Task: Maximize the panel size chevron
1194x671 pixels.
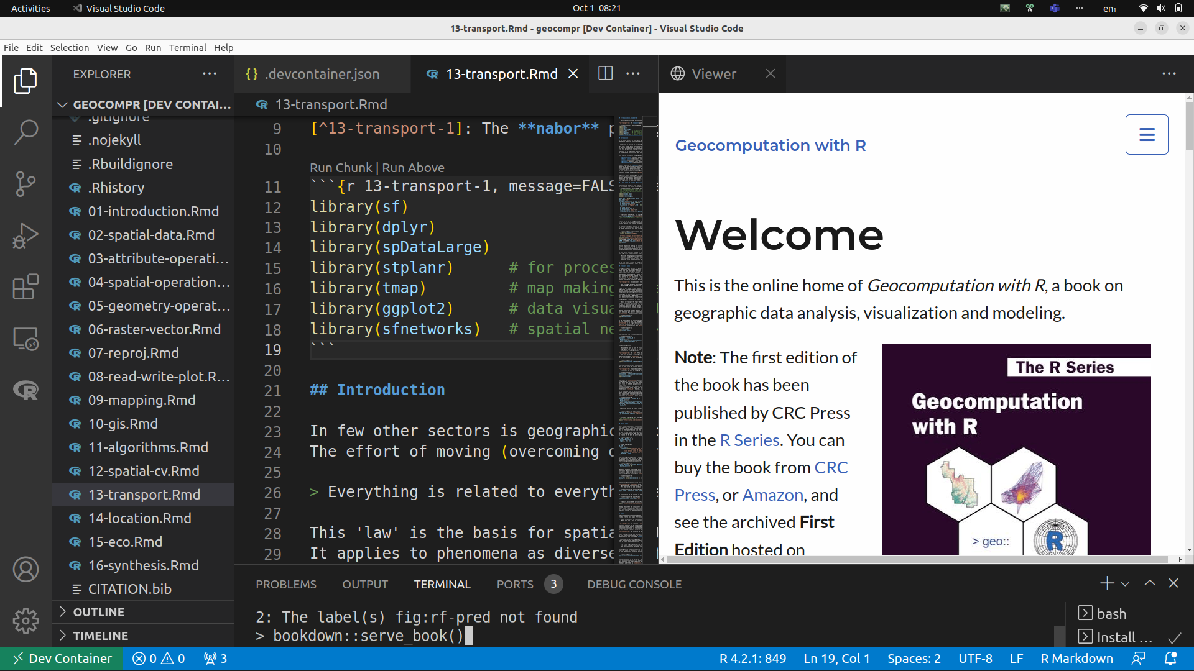Action: click(1150, 583)
